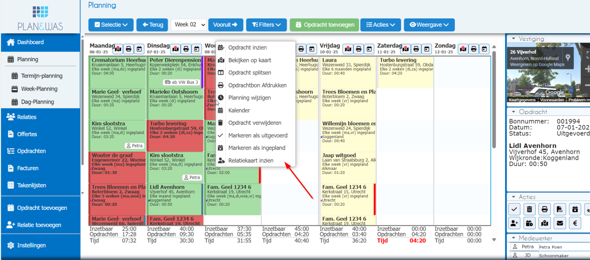
Task: Expand the Filters dropdown
Action: click(267, 25)
